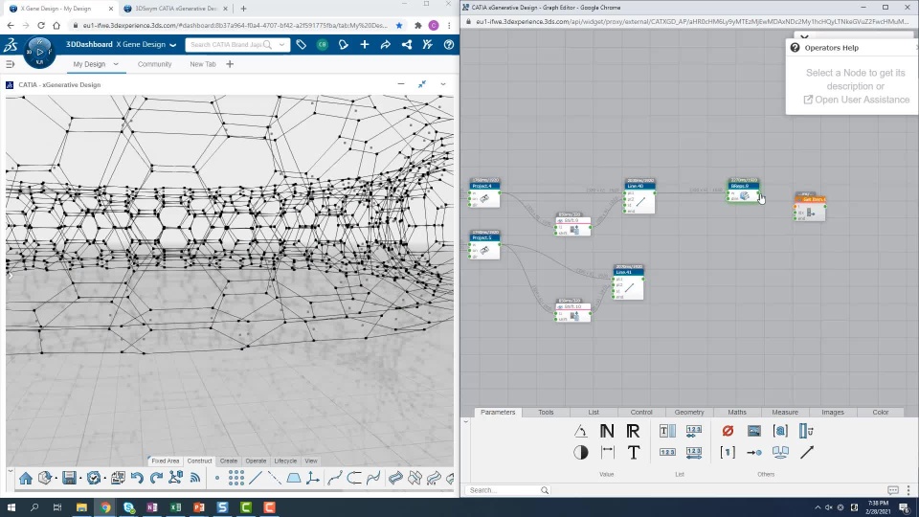Expand the X Gene Design dashboard dropdown
Image resolution: width=919 pixels, height=517 pixels.
[x=173, y=45]
